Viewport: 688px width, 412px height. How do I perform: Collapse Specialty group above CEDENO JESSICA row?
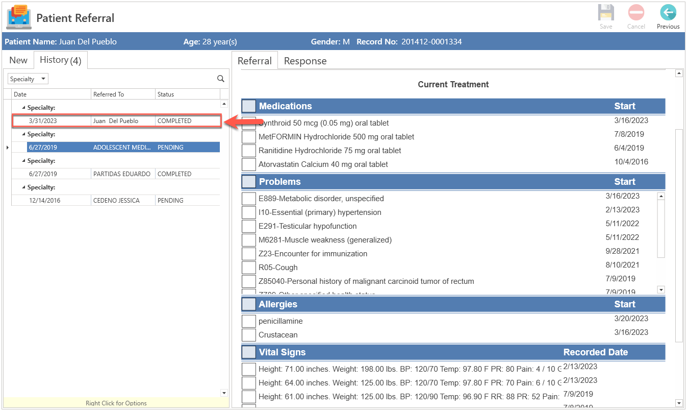[23, 187]
